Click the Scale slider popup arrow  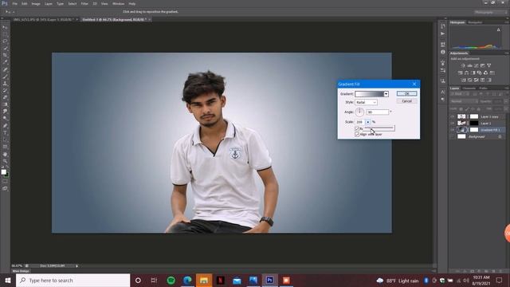pyautogui.click(x=368, y=122)
